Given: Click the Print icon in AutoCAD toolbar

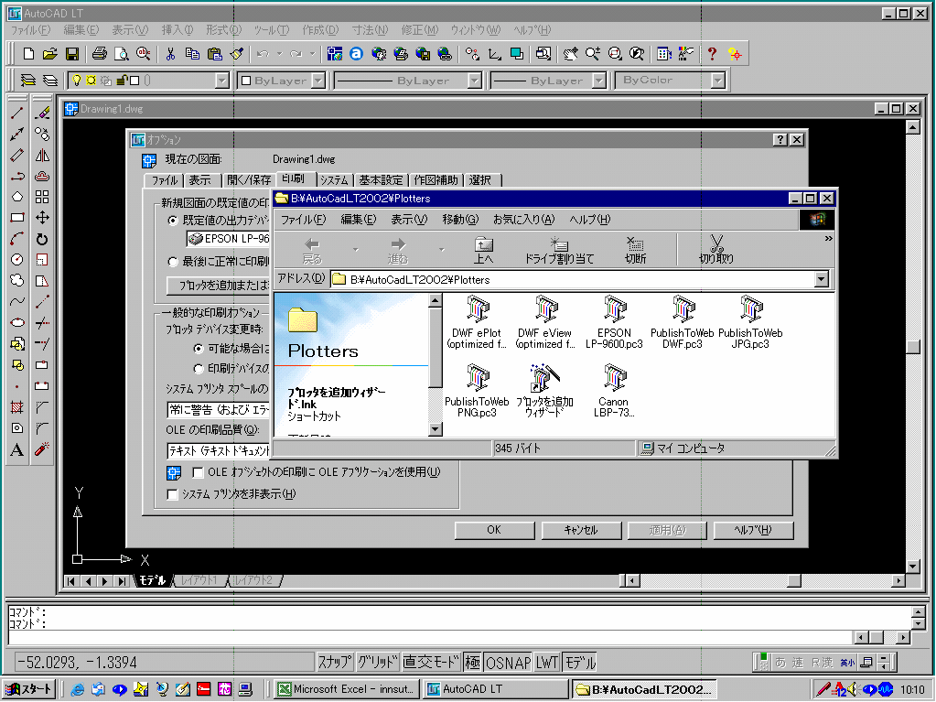Looking at the screenshot, I should tap(99, 54).
